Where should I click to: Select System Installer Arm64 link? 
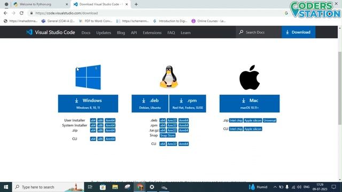point(110,125)
